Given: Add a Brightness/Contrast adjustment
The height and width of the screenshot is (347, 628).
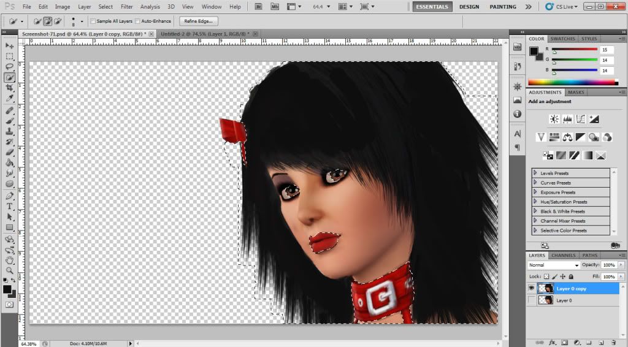Looking at the screenshot, I should tap(554, 119).
